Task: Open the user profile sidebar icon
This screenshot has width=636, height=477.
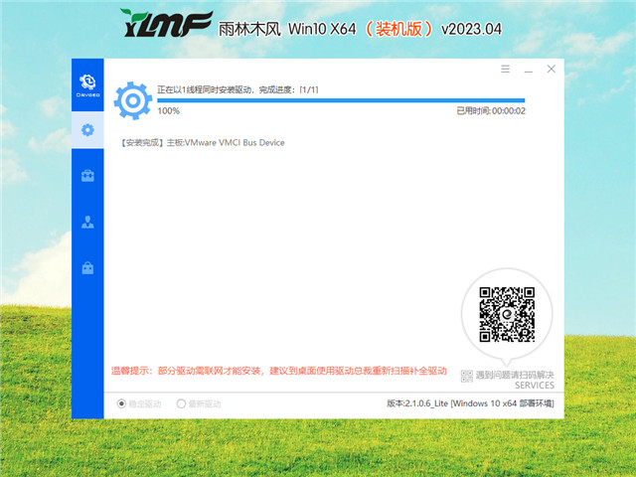Action: click(87, 222)
